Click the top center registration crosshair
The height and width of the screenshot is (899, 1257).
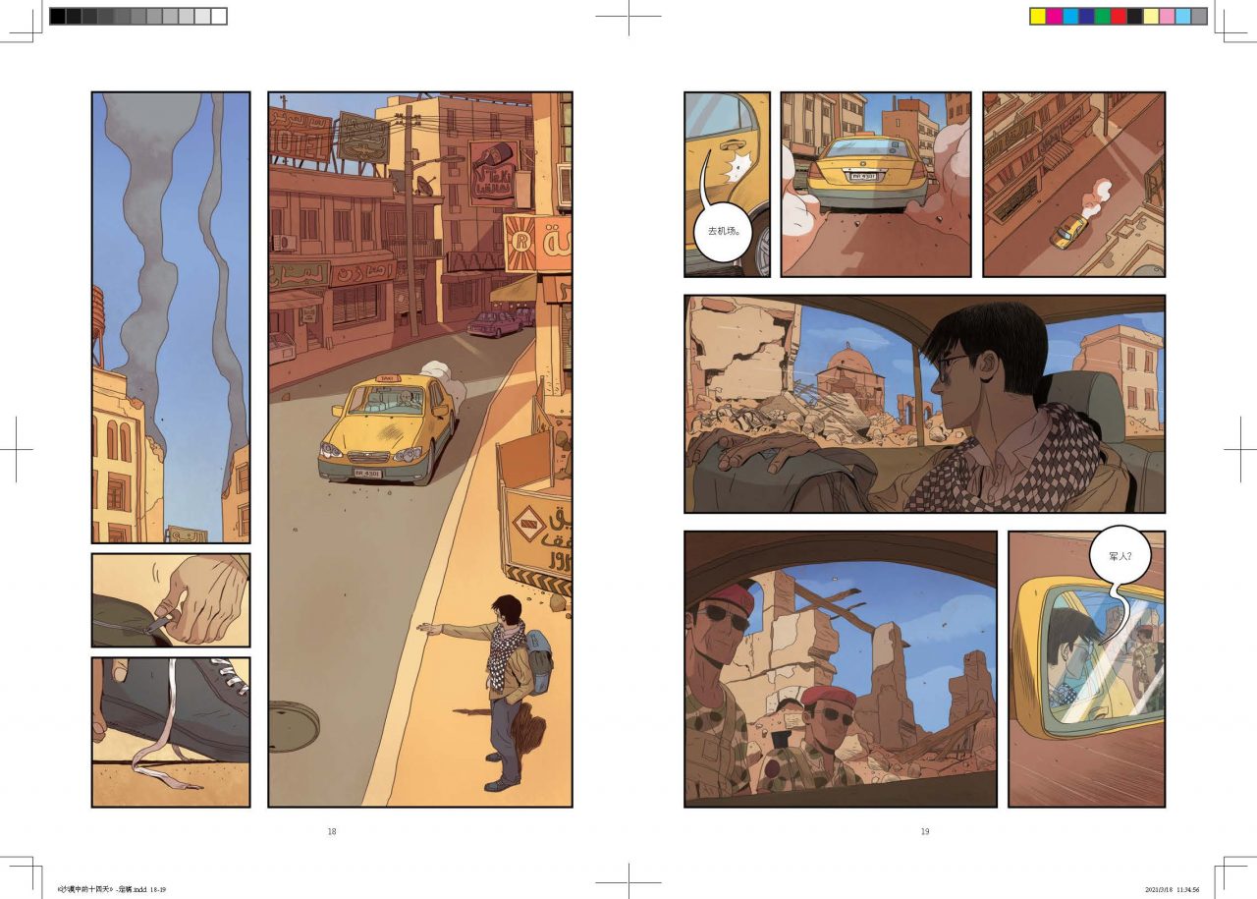click(x=628, y=17)
